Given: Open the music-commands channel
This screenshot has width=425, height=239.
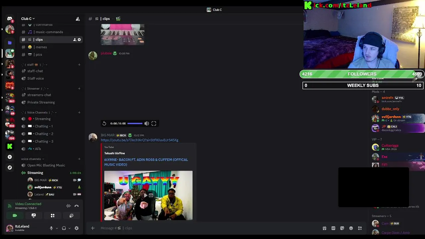Looking at the screenshot, I should (x=51, y=32).
